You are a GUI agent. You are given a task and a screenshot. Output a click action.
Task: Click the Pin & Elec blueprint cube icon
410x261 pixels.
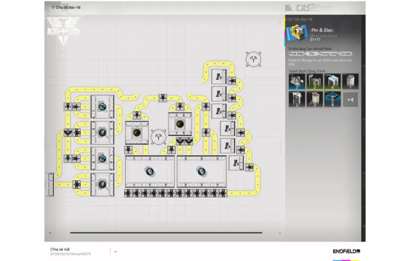tap(297, 33)
